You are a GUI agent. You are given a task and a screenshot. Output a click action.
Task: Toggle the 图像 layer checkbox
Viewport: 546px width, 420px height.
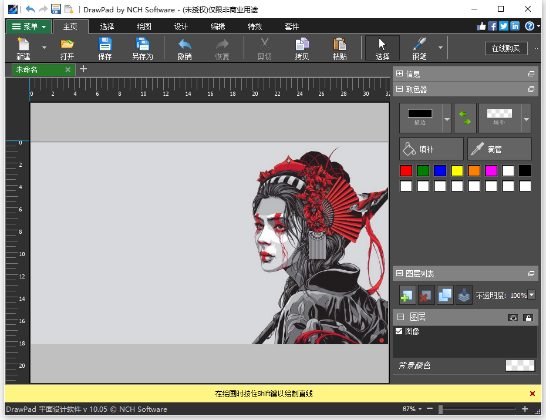tap(399, 331)
